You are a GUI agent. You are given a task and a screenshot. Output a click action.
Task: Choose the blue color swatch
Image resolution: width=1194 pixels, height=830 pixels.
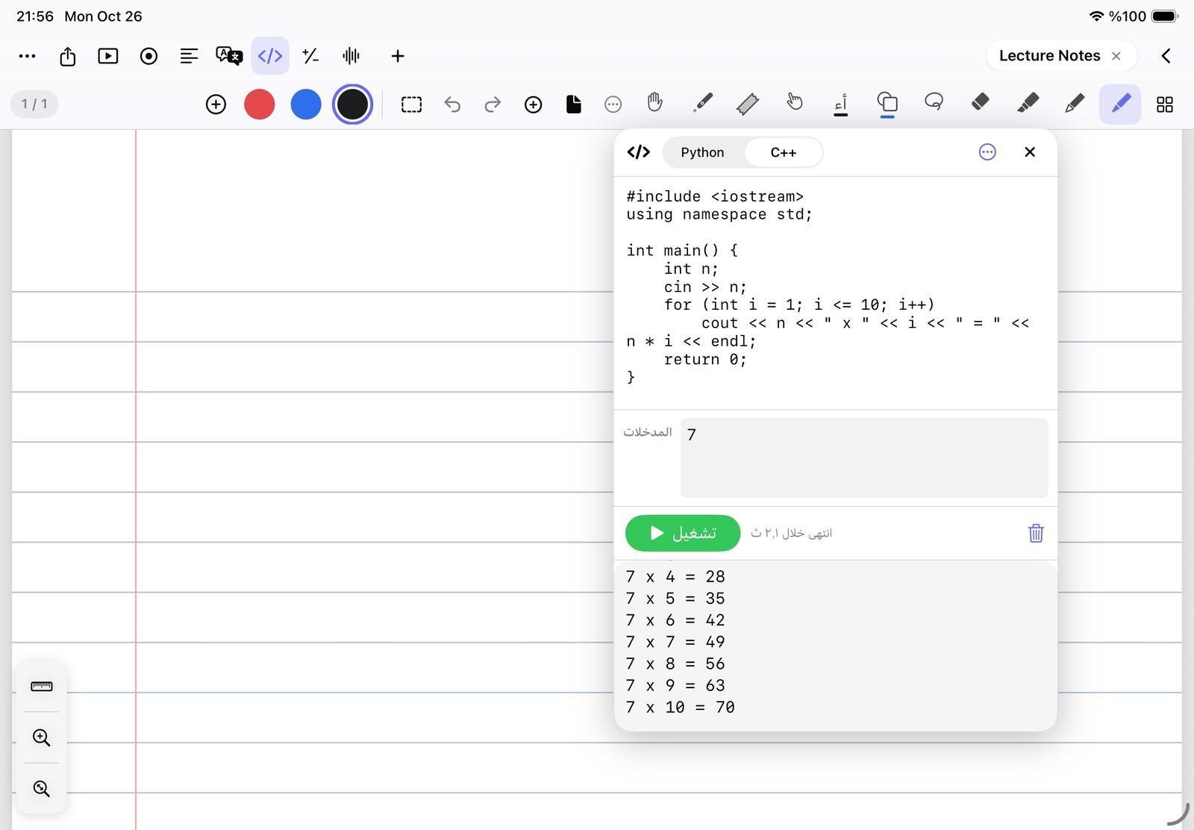[x=306, y=104]
